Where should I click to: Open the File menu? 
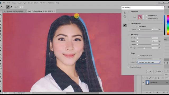(4, 3)
